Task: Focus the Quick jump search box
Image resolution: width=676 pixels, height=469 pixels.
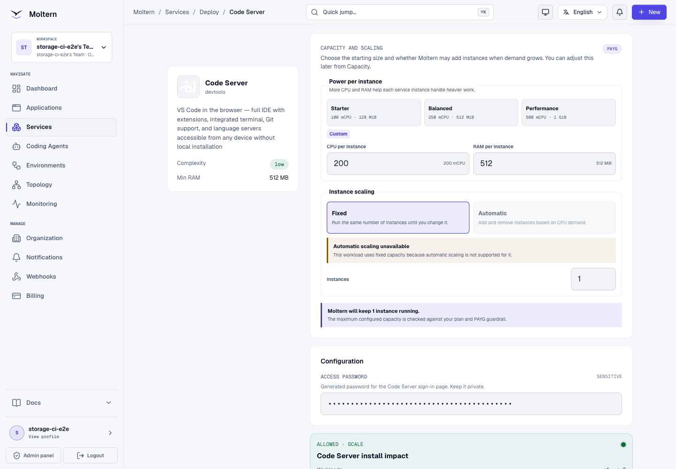Action: pos(400,12)
